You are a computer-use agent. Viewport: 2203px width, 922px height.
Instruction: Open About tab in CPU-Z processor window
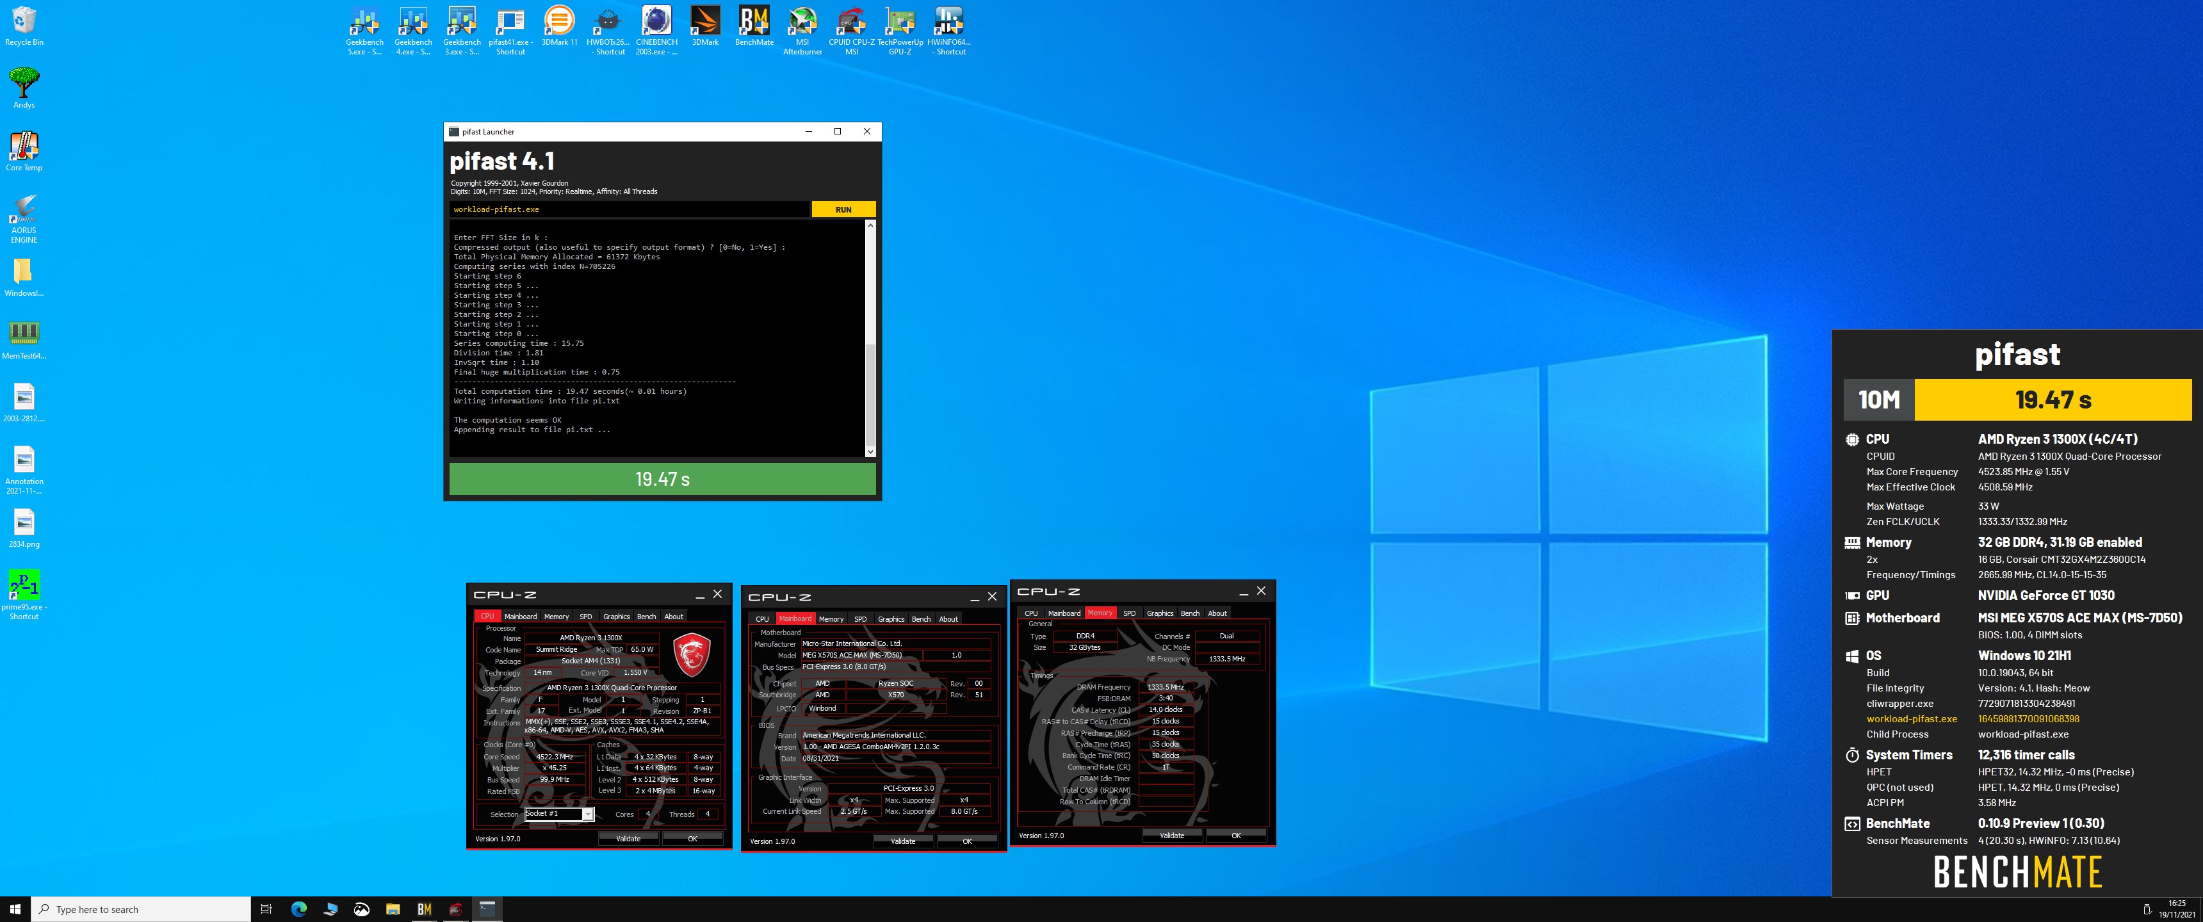(x=674, y=616)
